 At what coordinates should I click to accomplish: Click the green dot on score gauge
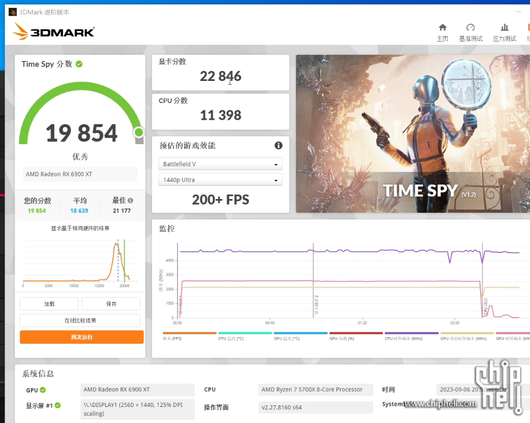click(x=139, y=132)
